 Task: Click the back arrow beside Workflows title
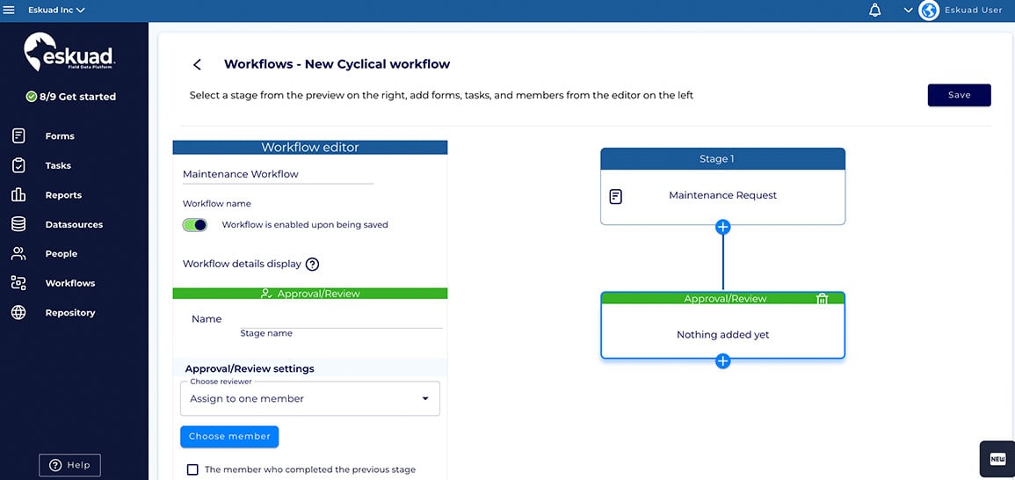[197, 64]
